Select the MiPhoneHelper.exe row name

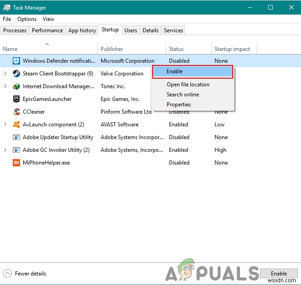(x=46, y=163)
